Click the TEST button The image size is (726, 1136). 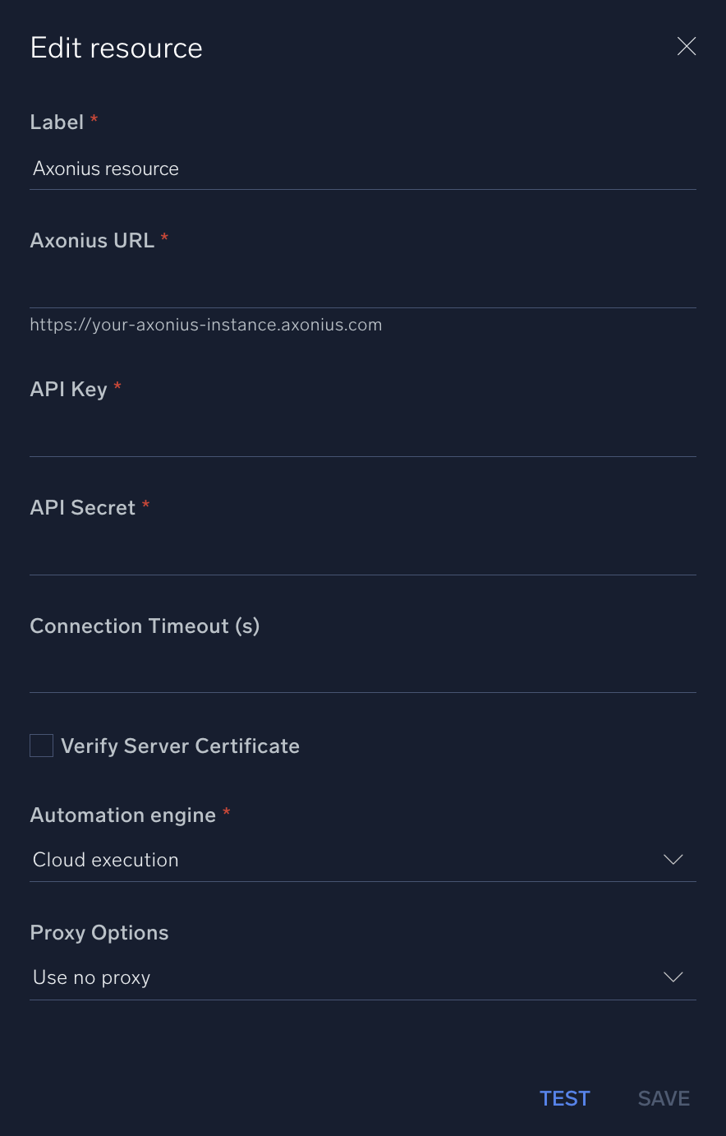[564, 1098]
